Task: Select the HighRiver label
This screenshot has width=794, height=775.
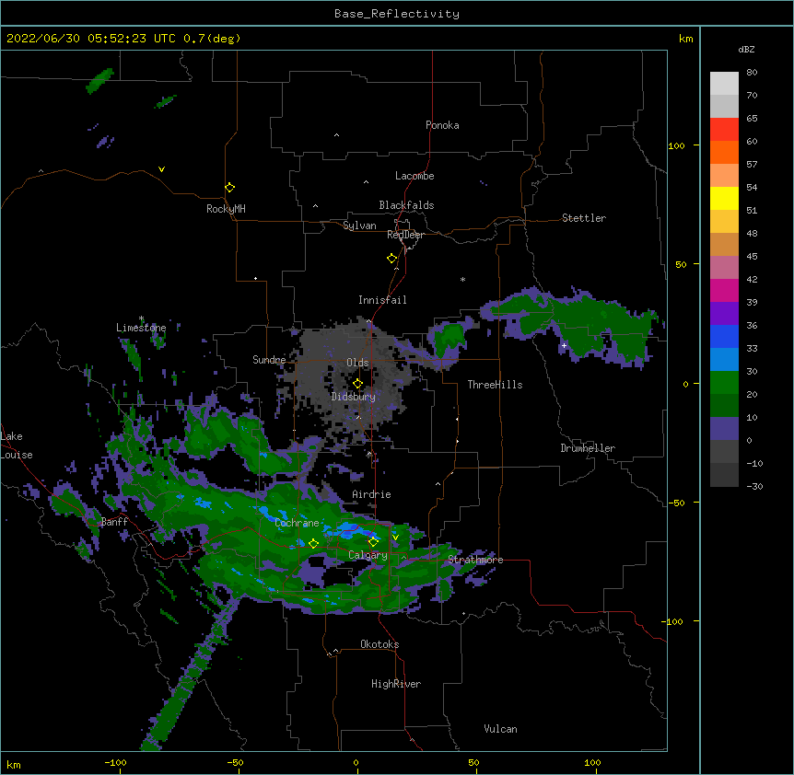Action: [396, 684]
